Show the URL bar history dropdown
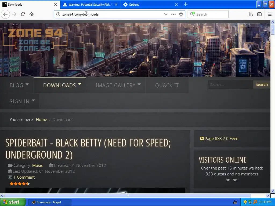Viewport: 275px width, 206px height. pyautogui.click(x=165, y=14)
